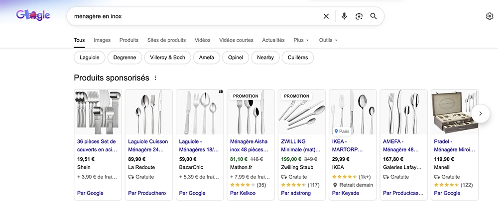Click the delivery truck icon on Zwilling Staub card
This screenshot has height=207, width=498.
[x=284, y=177]
